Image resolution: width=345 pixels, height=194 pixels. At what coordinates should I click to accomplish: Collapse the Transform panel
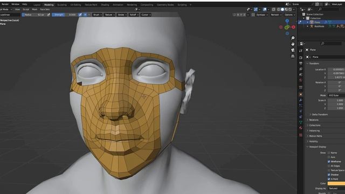point(313,64)
